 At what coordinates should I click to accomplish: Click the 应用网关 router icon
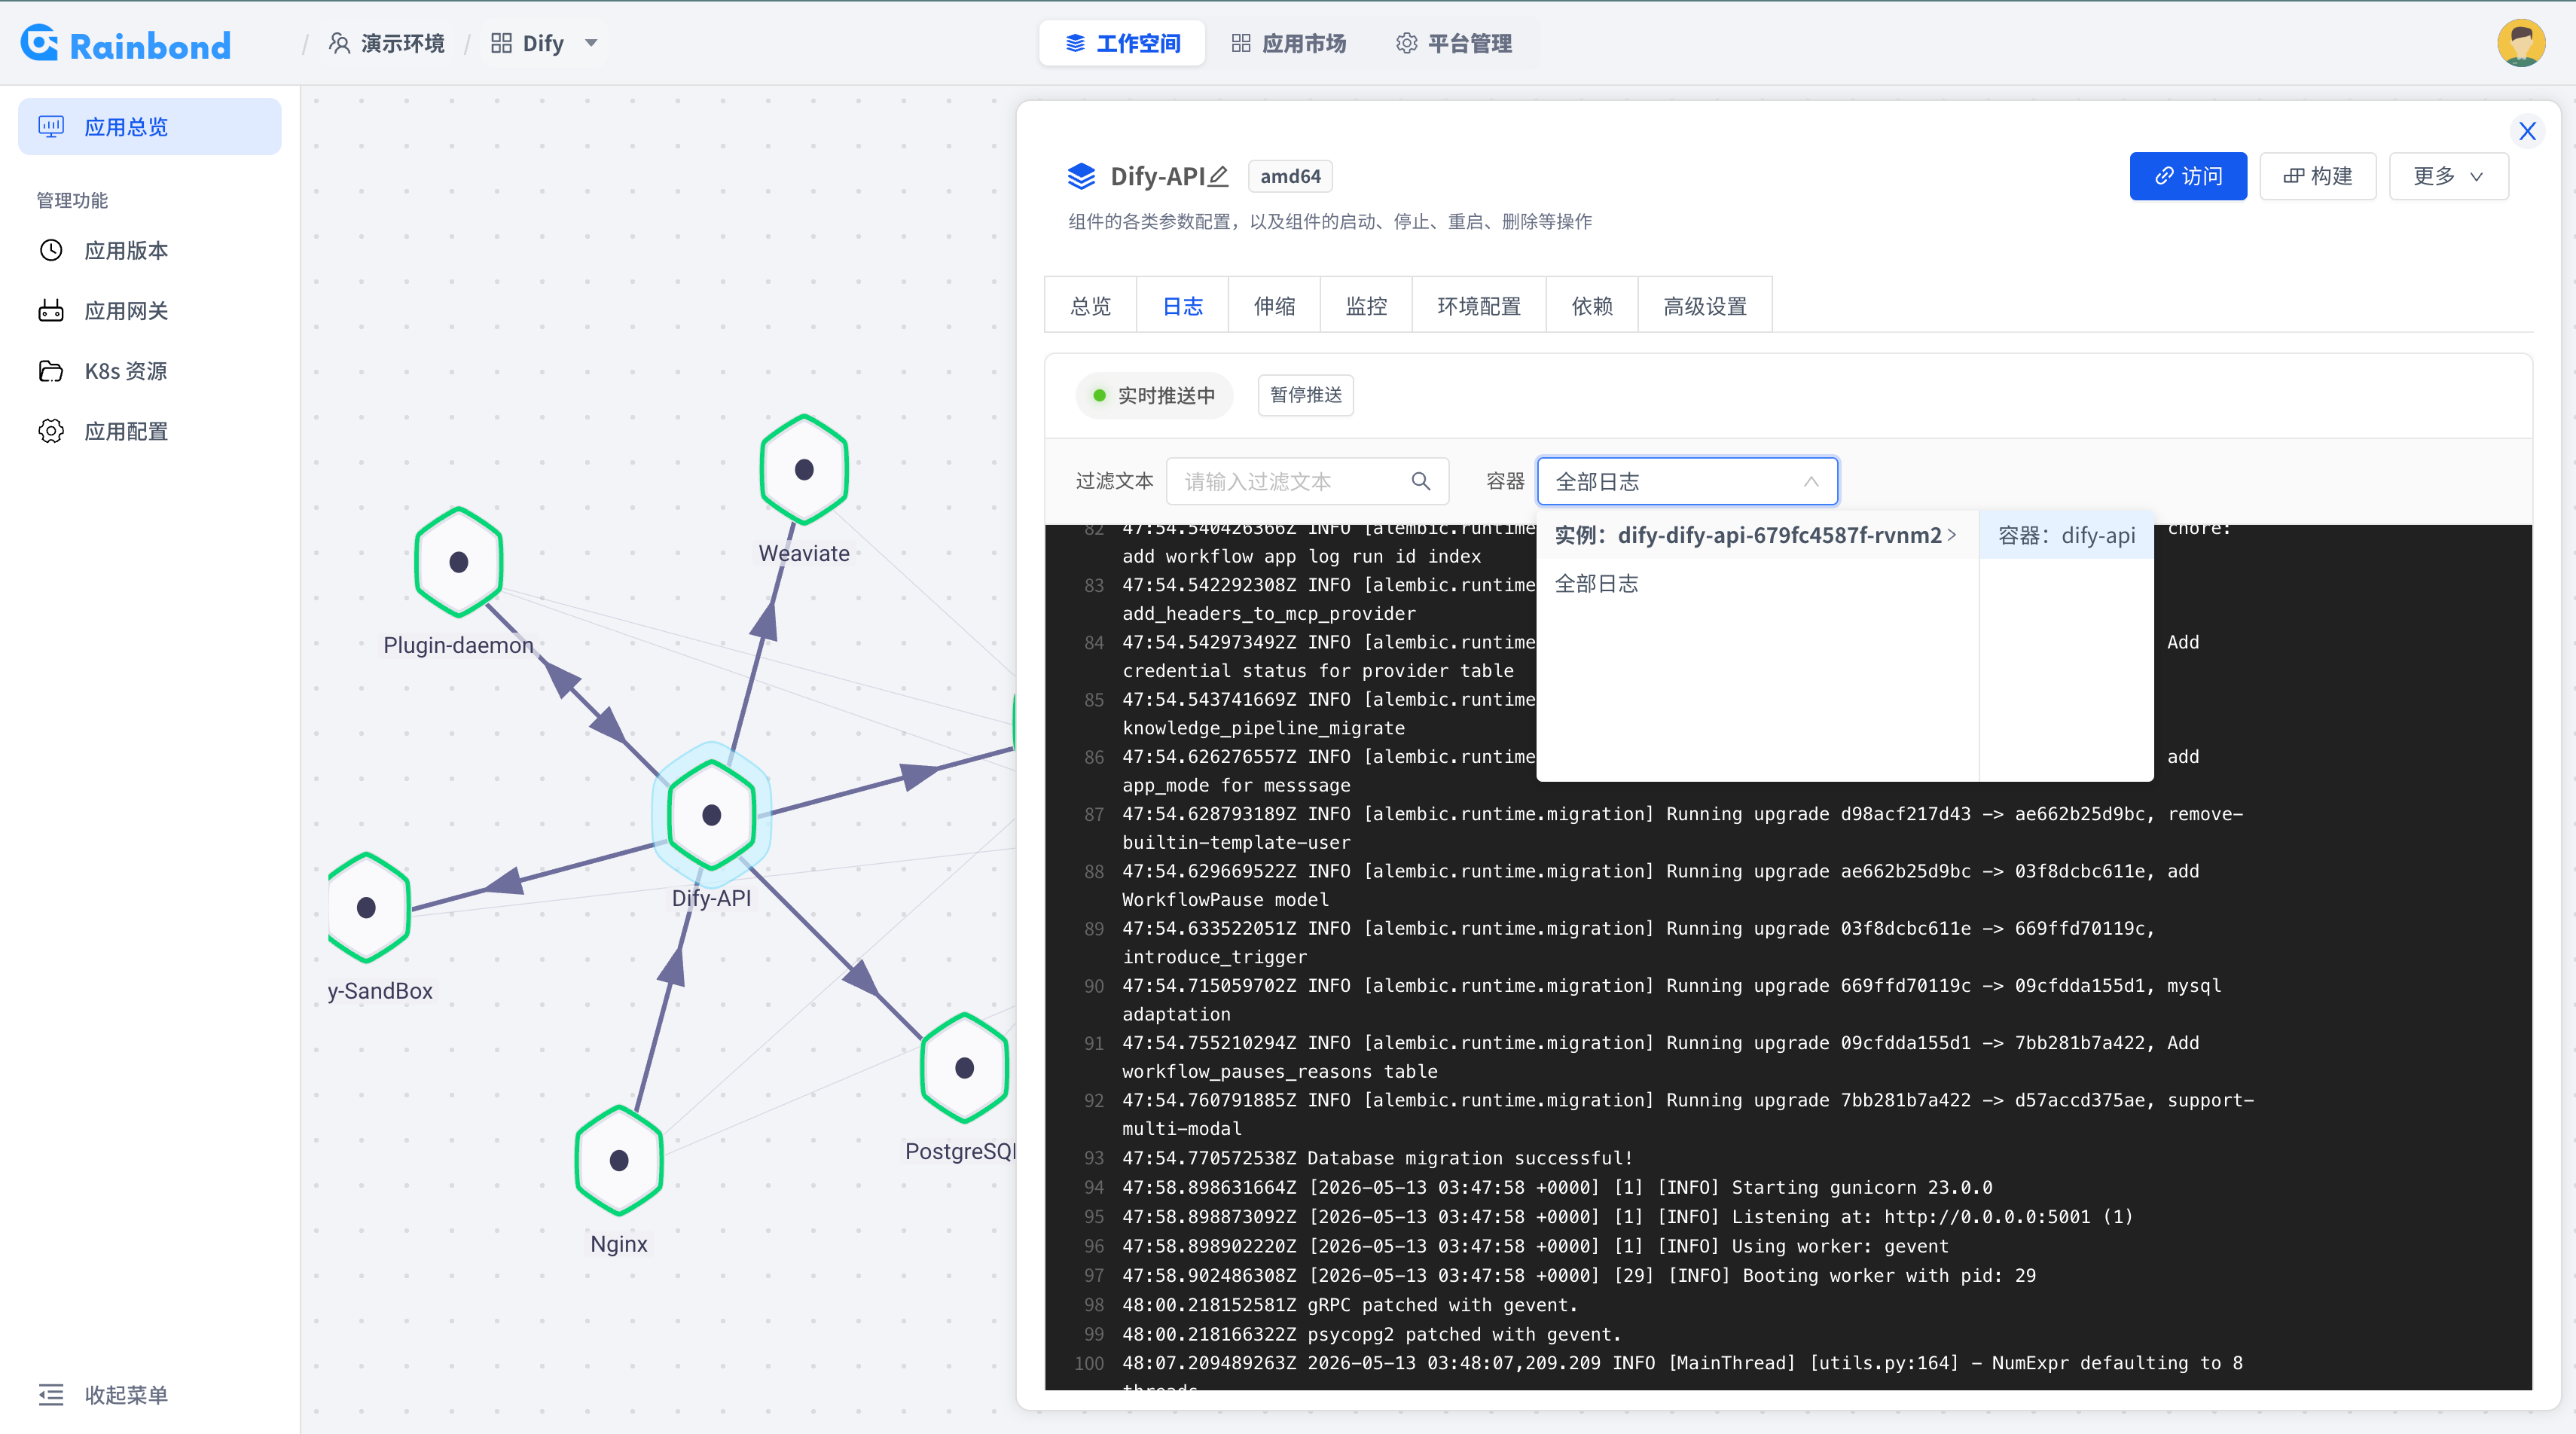[x=51, y=311]
